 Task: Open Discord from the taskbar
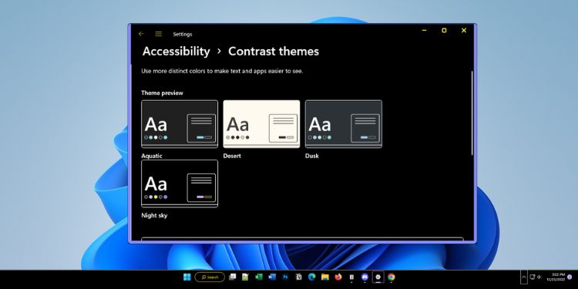tap(365, 277)
